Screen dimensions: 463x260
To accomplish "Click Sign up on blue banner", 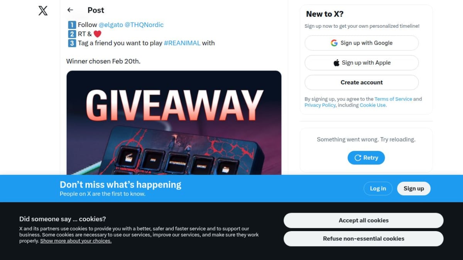I will (x=414, y=188).
